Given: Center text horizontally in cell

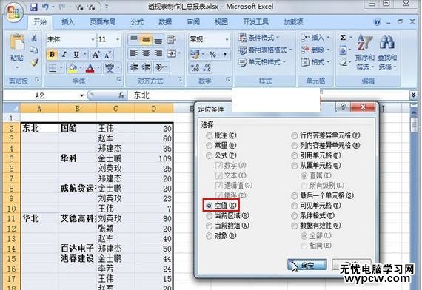Looking at the screenshot, I should pos(146,53).
